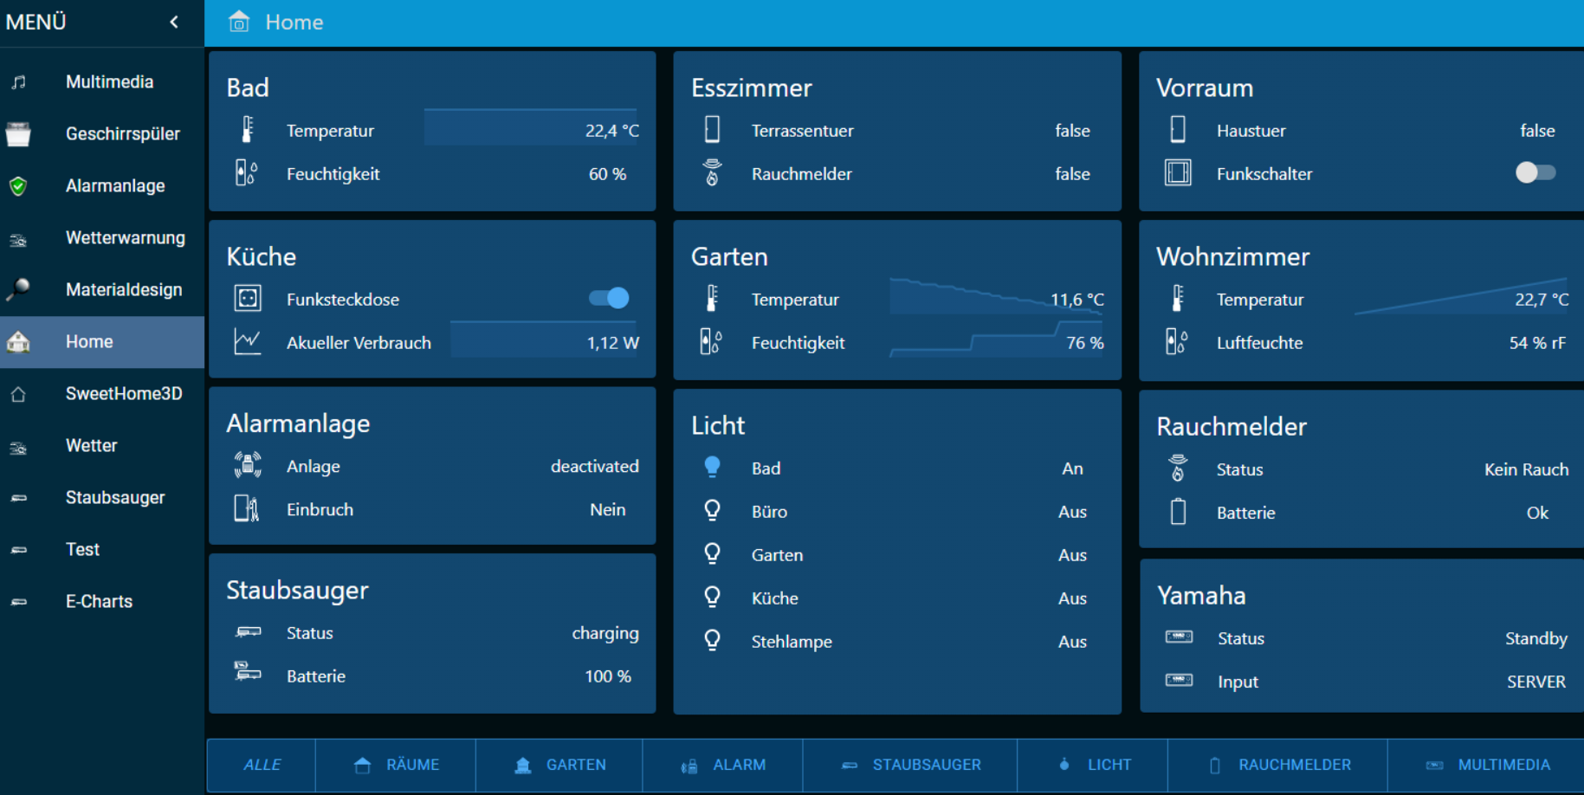Click Yamaha Input value SERVER
Image resolution: width=1584 pixels, height=795 pixels.
pyautogui.click(x=1536, y=682)
